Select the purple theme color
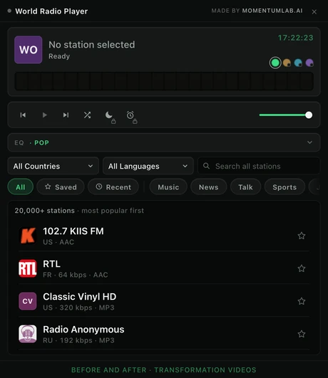The height and width of the screenshot is (378, 328). coord(309,63)
